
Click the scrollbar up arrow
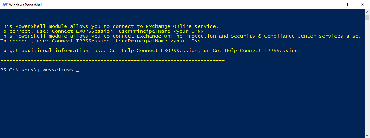click(x=367, y=12)
